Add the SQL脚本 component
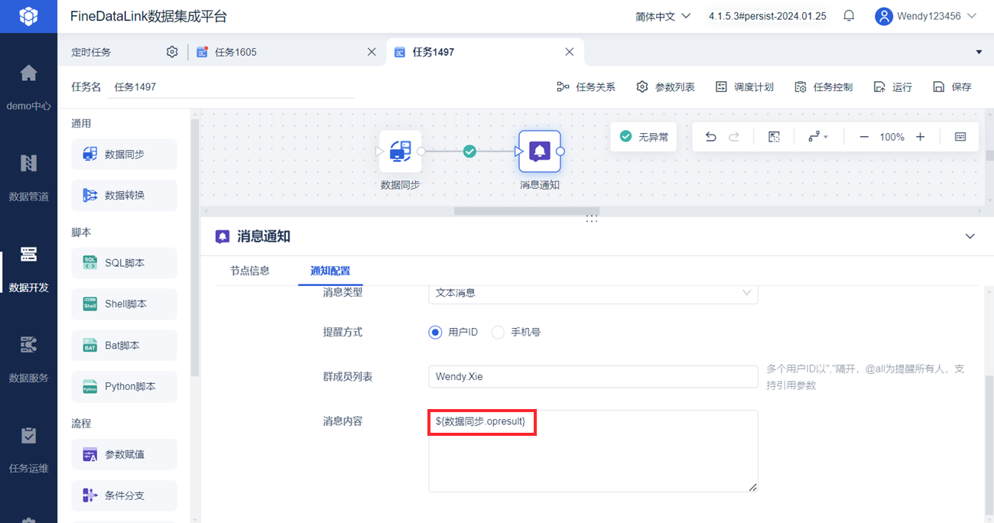The width and height of the screenshot is (994, 523). pyautogui.click(x=124, y=263)
